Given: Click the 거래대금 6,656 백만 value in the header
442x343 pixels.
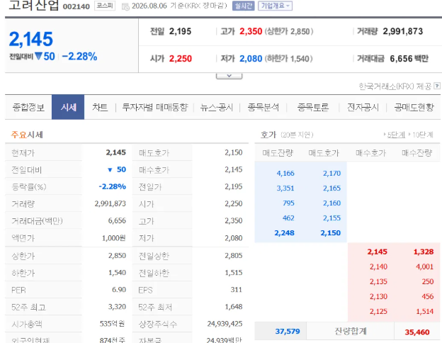Looking at the screenshot, I should point(409,59).
